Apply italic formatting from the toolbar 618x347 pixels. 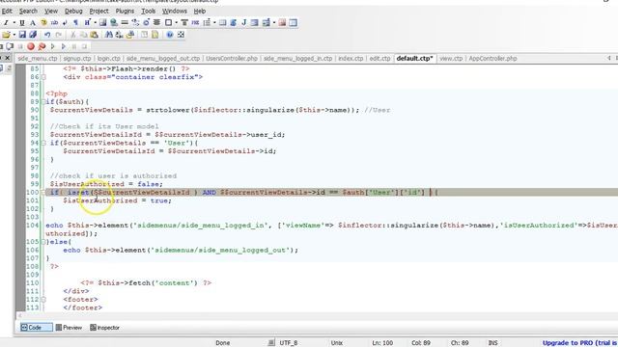tap(6, 23)
